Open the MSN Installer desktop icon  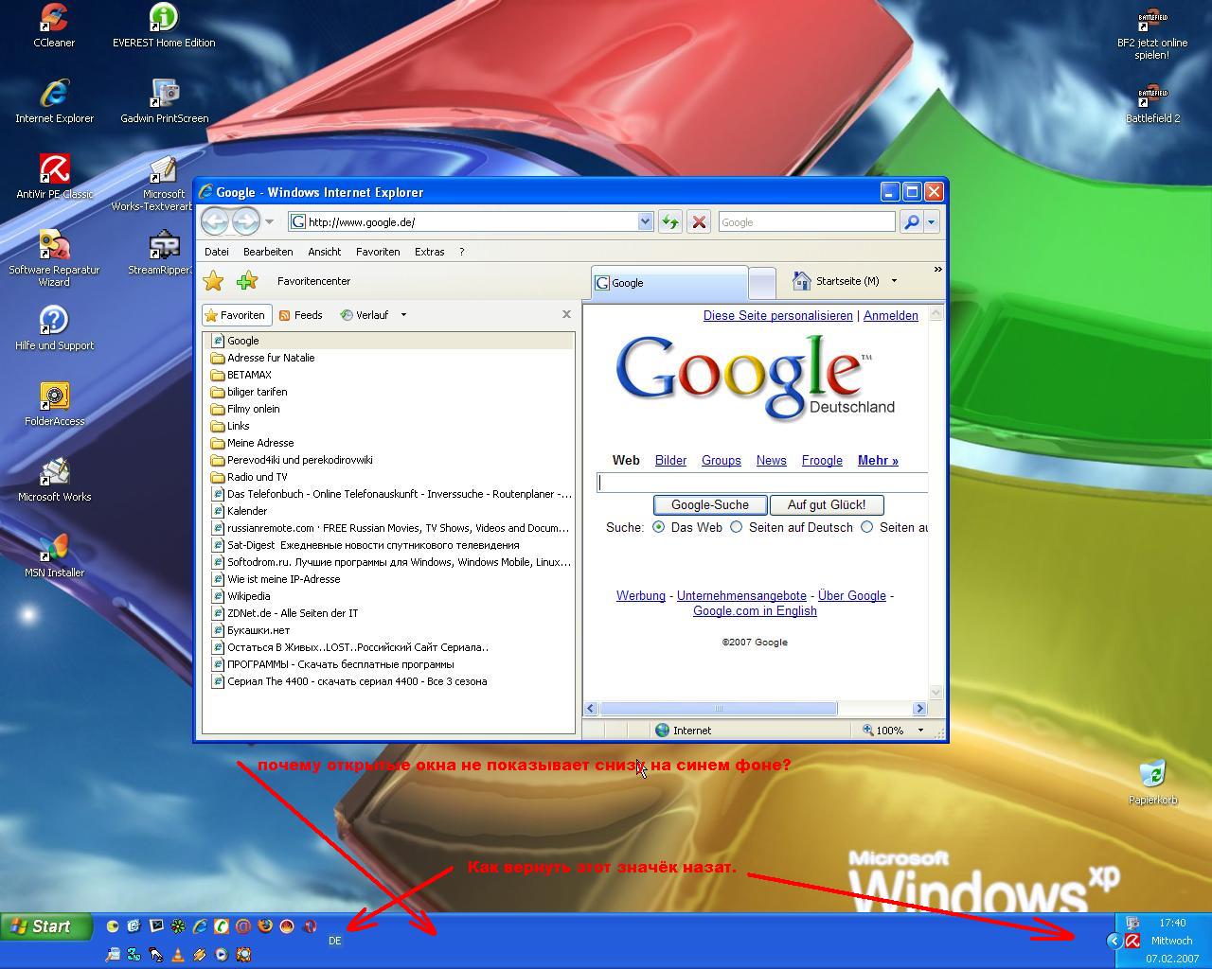point(54,555)
